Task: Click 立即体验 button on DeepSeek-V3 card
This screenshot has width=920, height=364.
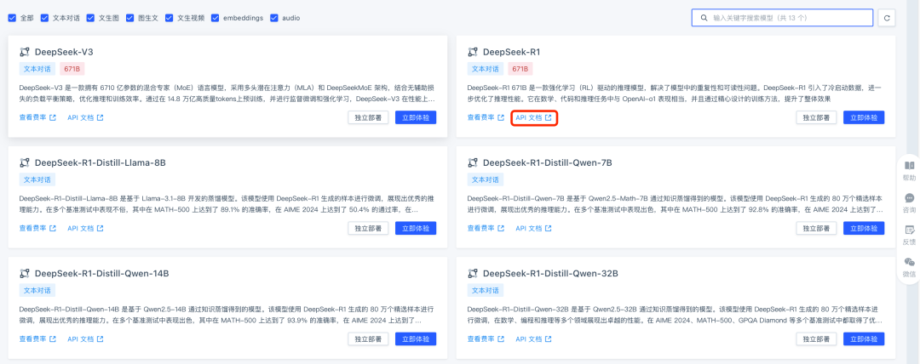Action: [x=416, y=117]
